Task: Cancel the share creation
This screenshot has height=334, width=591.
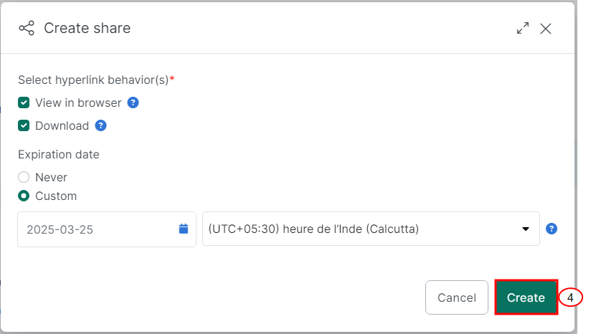Action: 457,297
